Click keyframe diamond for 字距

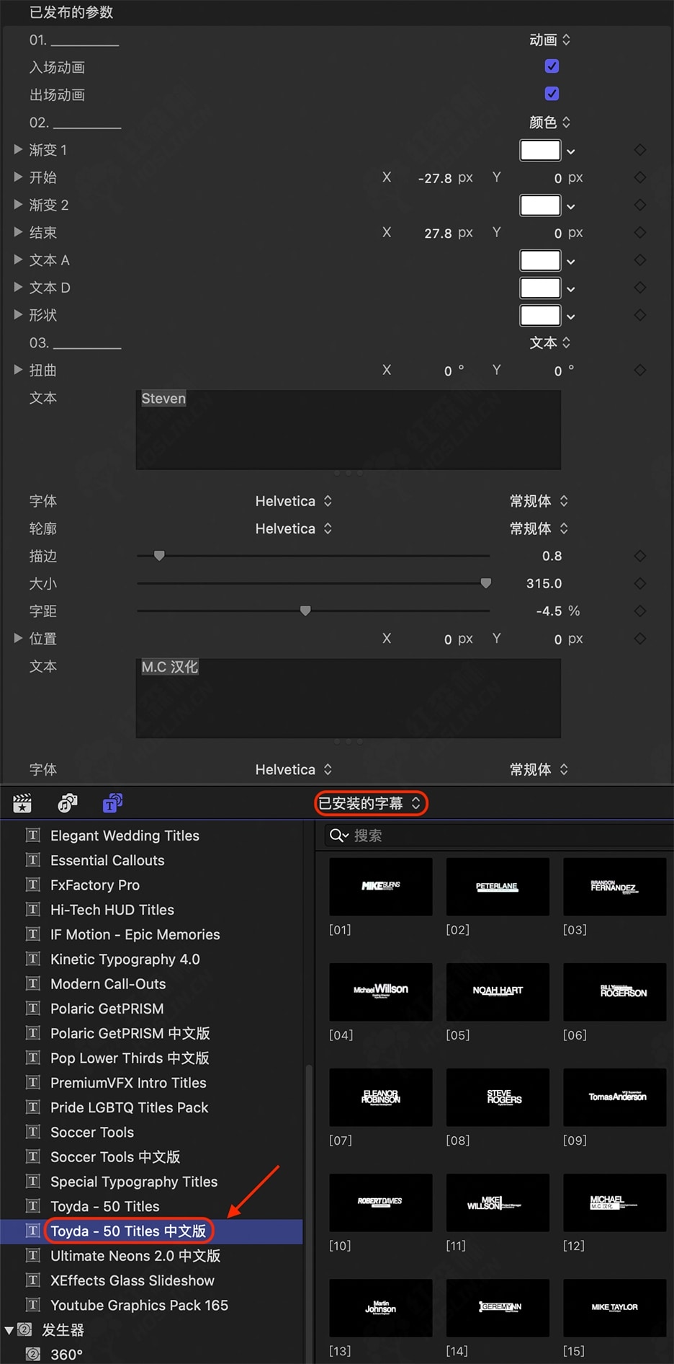[x=640, y=611]
